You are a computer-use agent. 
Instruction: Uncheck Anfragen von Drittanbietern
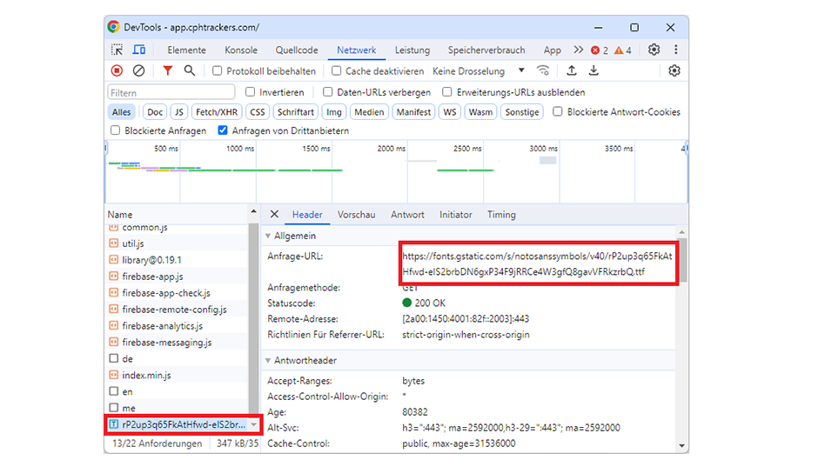coord(223,130)
